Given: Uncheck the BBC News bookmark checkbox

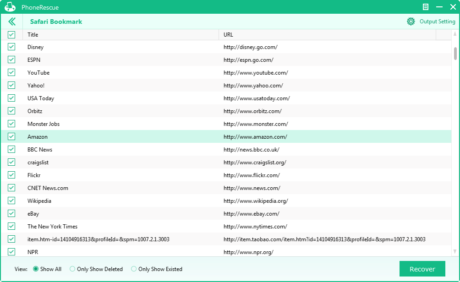Looking at the screenshot, I should (11, 150).
